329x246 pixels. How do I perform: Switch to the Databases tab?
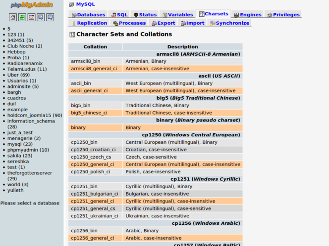(x=88, y=15)
